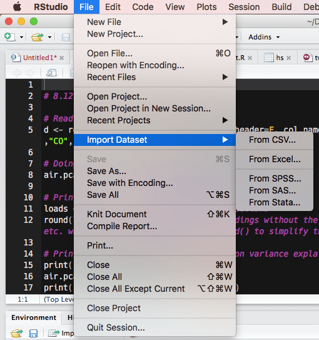This screenshot has width=319, height=340.
Task: Open the recent files dropdown next to folder
Action: 49,38
